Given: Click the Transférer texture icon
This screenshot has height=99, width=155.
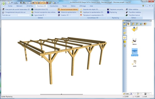Looking at the screenshot, I should [x=127, y=15].
